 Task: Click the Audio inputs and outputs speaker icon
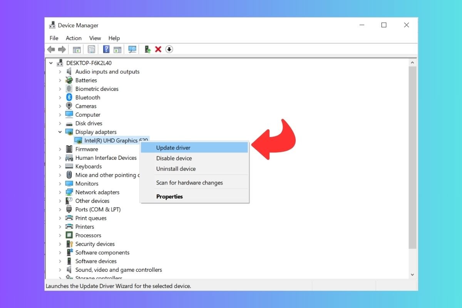click(x=69, y=72)
